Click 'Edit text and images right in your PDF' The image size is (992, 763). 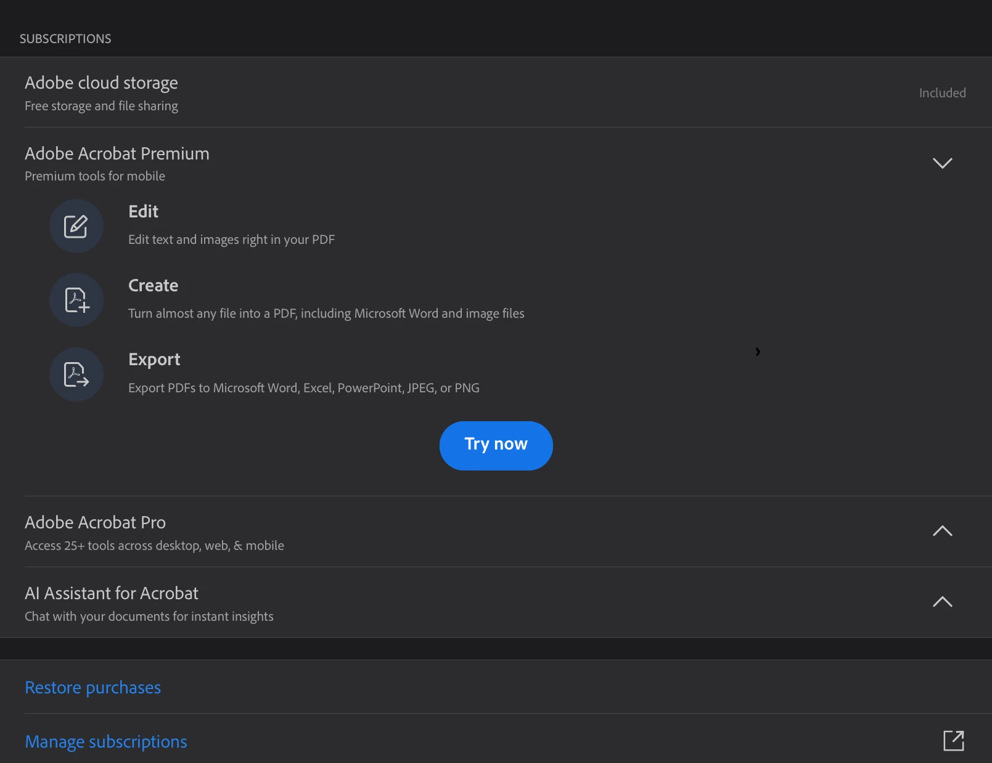(231, 240)
